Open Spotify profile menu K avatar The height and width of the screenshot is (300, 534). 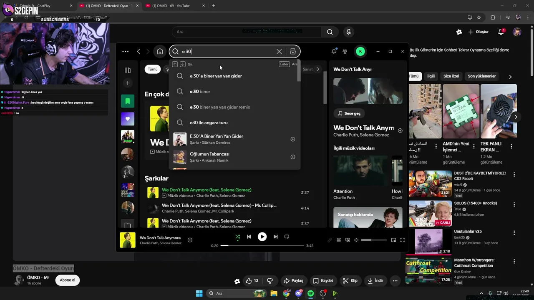click(360, 52)
